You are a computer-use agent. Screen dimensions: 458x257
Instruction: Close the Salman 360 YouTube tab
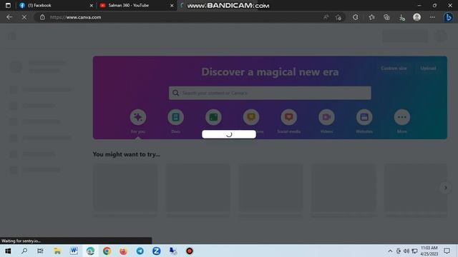coord(172,5)
